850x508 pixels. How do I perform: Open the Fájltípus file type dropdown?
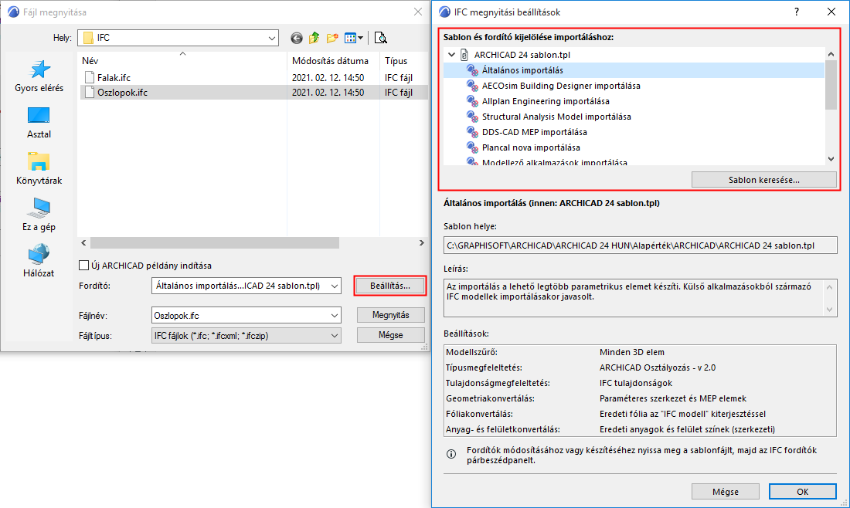click(x=335, y=336)
